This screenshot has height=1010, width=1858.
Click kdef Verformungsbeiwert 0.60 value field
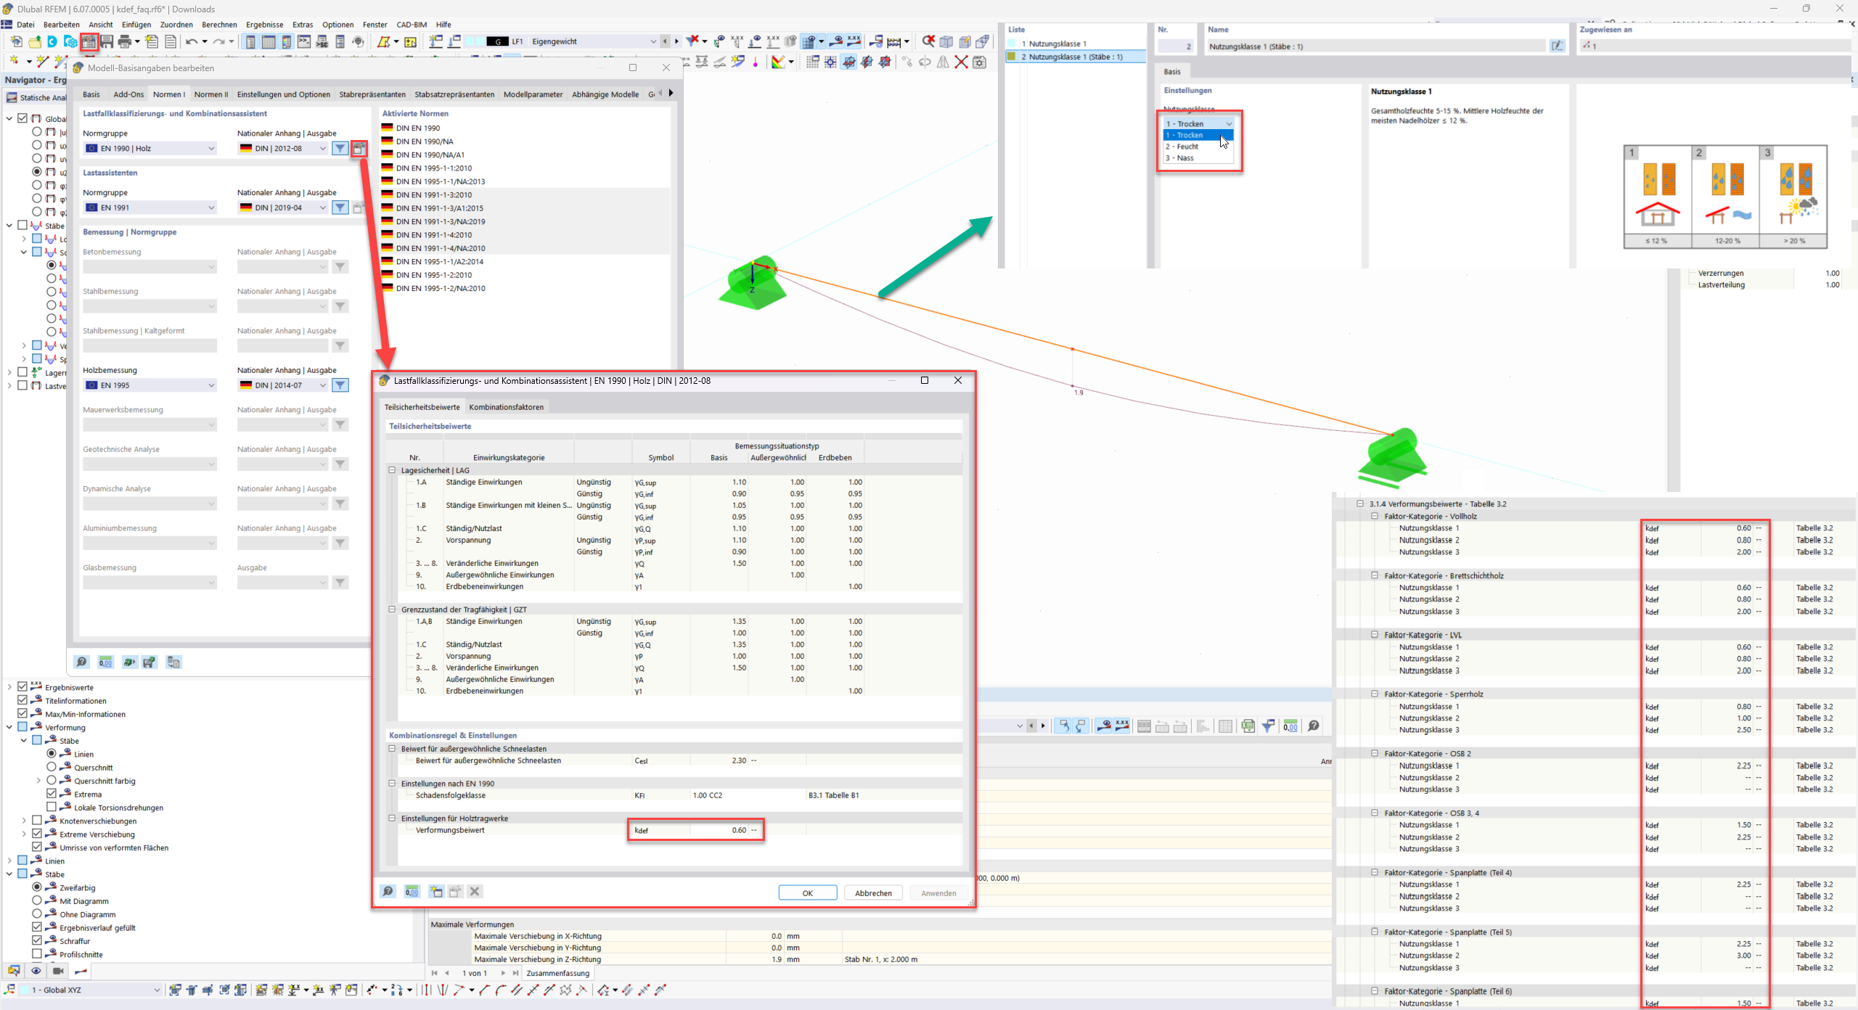(x=719, y=830)
